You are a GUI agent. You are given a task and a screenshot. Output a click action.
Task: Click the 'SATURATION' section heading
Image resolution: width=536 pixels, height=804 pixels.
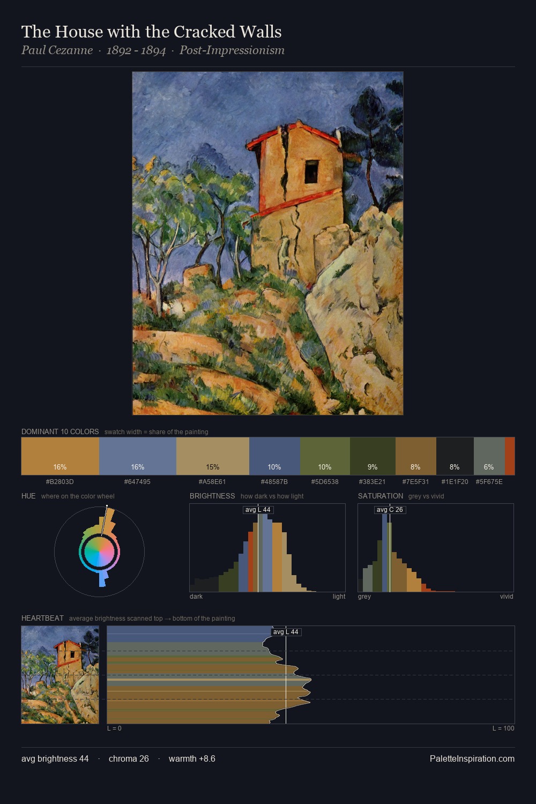pyautogui.click(x=381, y=496)
